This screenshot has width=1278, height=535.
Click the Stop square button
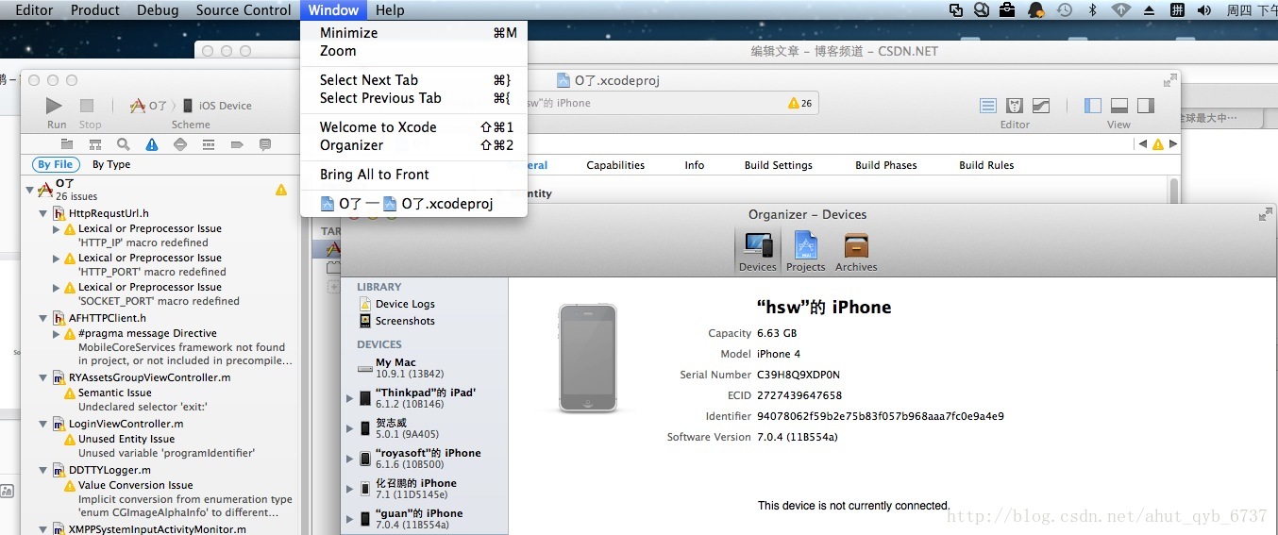click(x=87, y=106)
